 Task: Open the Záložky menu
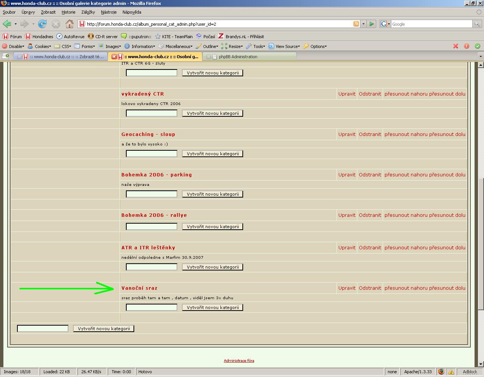coord(88,12)
